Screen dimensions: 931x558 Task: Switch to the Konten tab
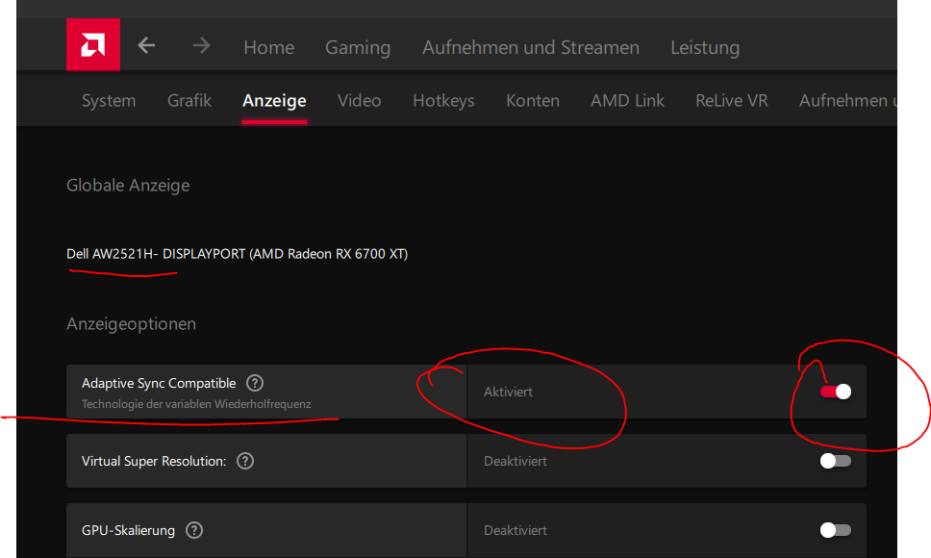[x=533, y=100]
